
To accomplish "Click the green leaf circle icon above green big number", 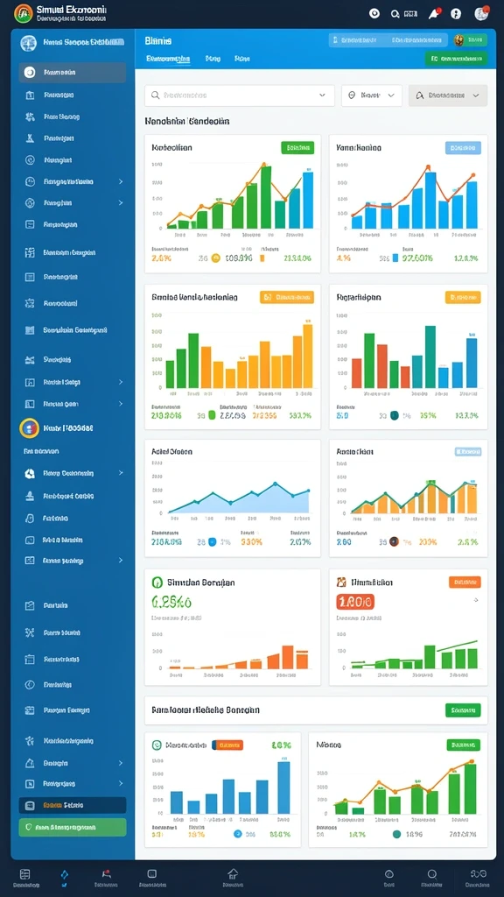I will (x=157, y=583).
